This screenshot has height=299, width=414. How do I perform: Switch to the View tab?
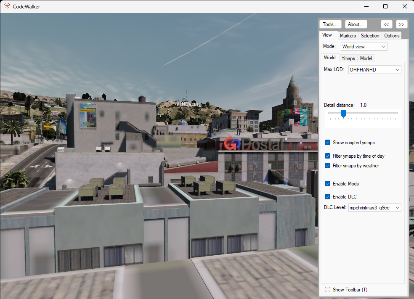[327, 35]
